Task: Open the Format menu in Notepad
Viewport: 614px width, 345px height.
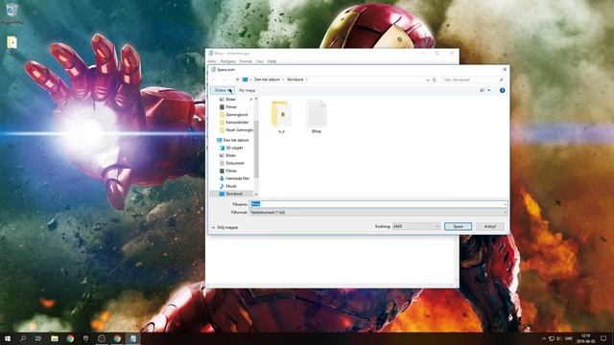Action: (x=246, y=61)
